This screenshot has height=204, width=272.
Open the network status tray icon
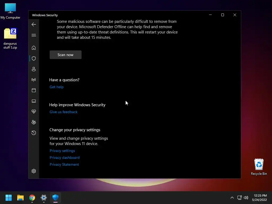click(x=240, y=198)
